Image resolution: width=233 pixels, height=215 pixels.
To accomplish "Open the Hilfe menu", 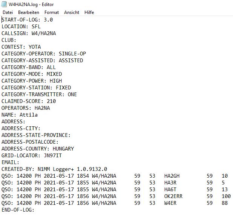I will (x=89, y=12).
